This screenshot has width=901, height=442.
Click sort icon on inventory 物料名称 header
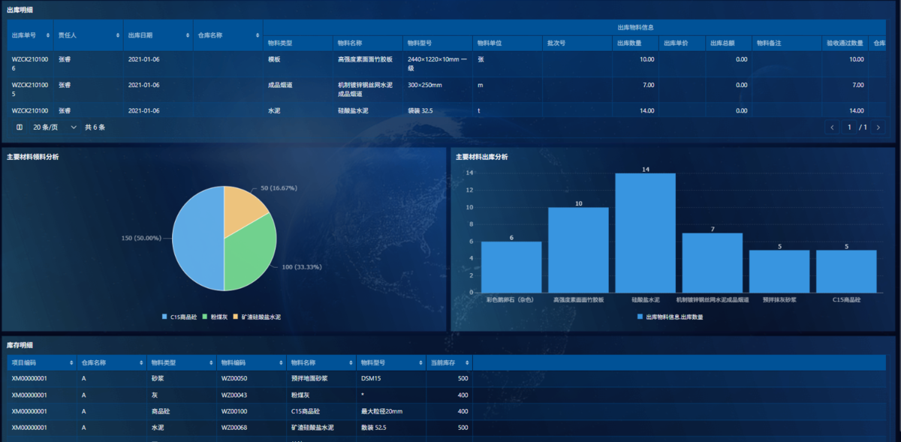(352, 362)
